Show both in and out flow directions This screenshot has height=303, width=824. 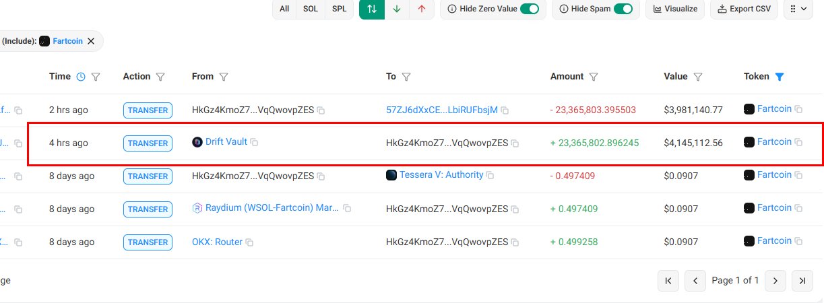click(372, 9)
